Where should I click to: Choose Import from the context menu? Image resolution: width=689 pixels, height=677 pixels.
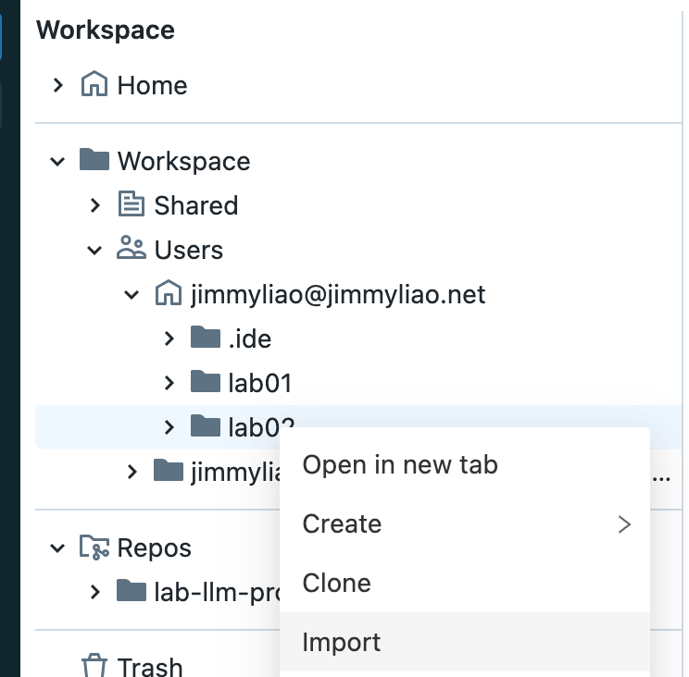point(342,642)
